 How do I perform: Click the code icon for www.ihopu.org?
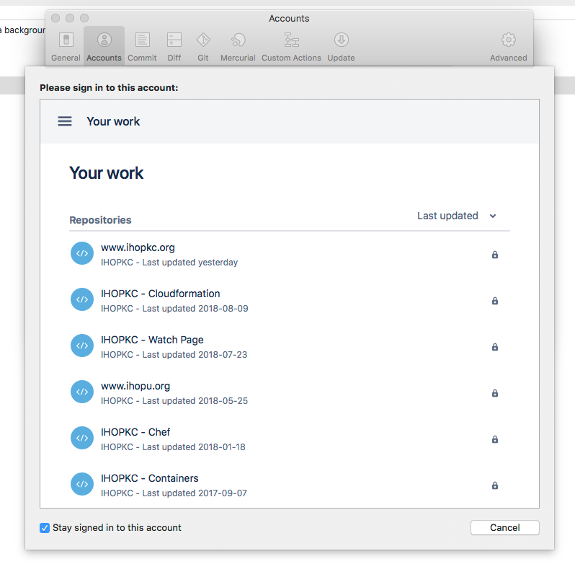point(82,392)
